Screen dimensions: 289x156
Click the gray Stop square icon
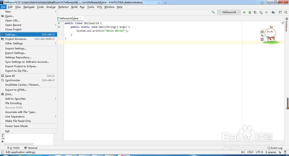point(266,12)
